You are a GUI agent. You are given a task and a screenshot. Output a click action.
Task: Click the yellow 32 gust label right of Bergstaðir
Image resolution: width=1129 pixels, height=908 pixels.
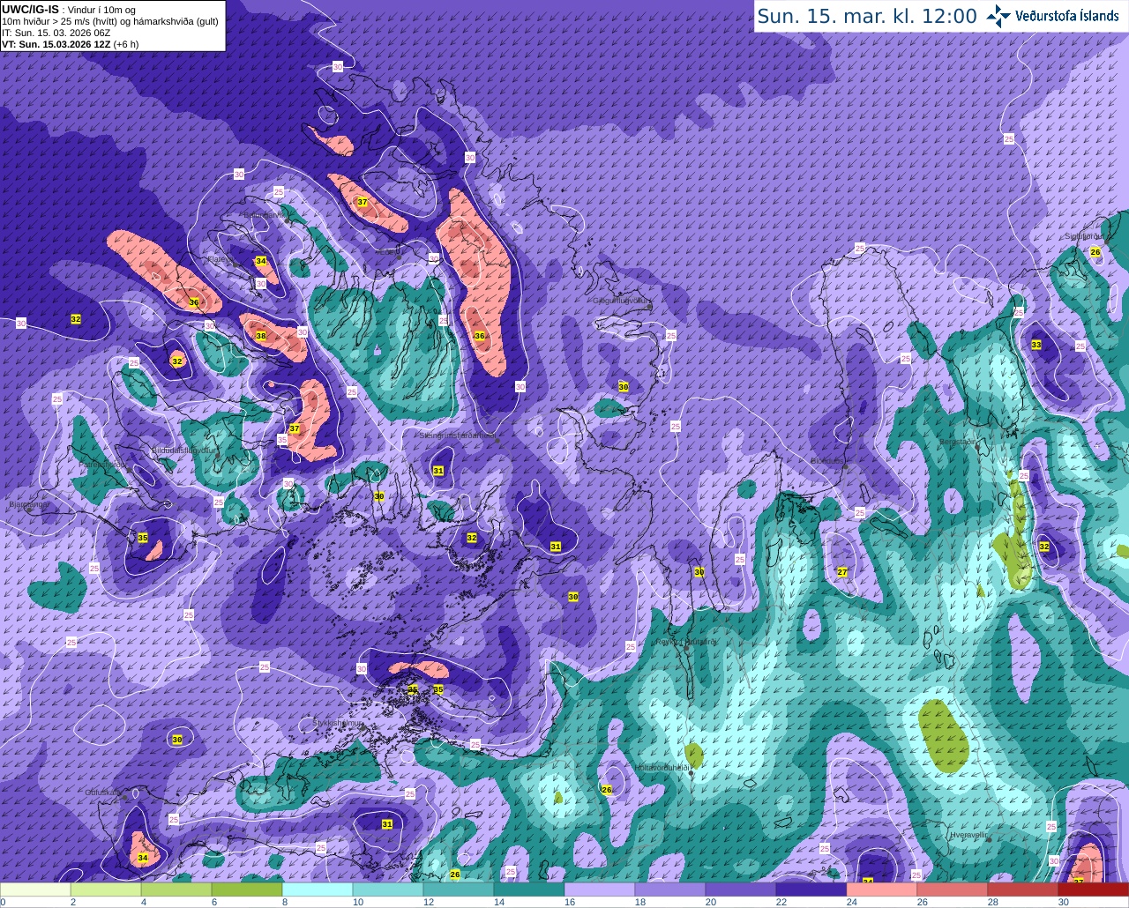pyautogui.click(x=1044, y=547)
